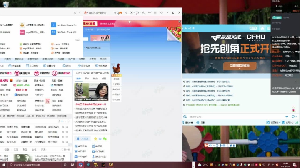The width and height of the screenshot is (300, 168).
Task: Click the hot movies category icon
Action: (x=10, y=66)
